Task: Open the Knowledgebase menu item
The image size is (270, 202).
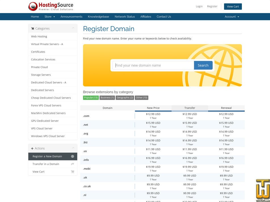Action: (x=98, y=16)
